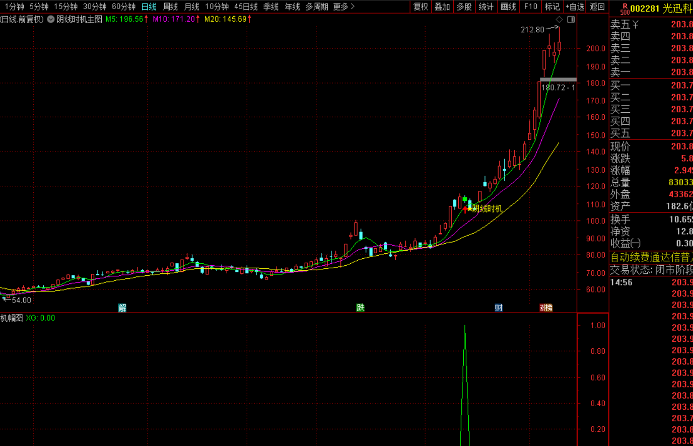Expand the 更多 periods menu

(x=344, y=7)
